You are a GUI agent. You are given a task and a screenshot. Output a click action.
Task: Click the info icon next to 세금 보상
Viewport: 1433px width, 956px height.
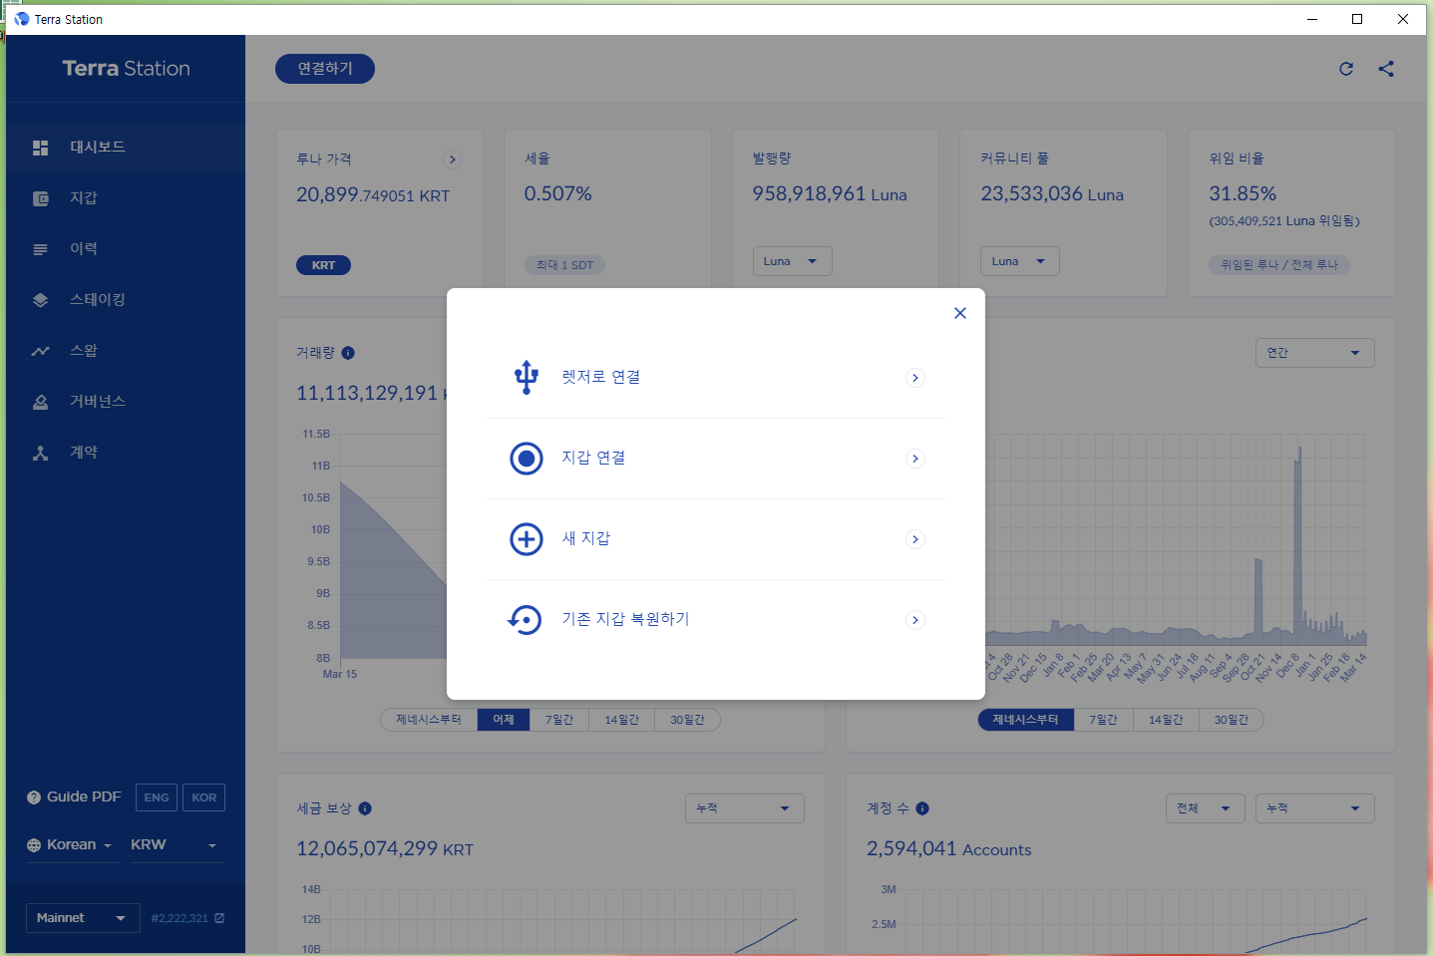tap(365, 808)
